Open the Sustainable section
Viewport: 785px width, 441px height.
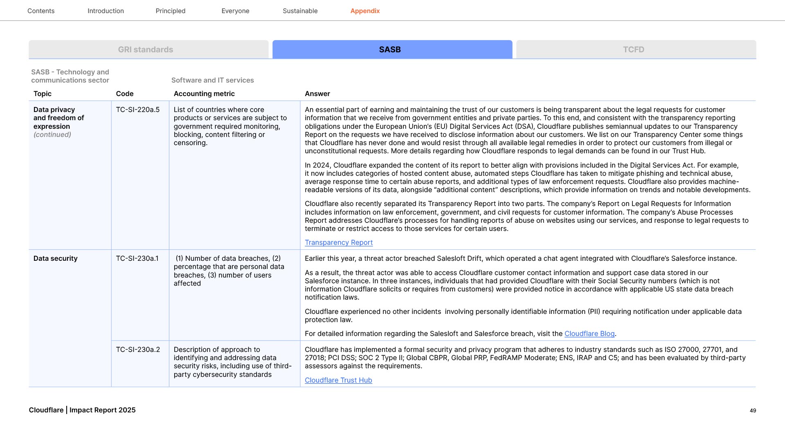(x=300, y=11)
